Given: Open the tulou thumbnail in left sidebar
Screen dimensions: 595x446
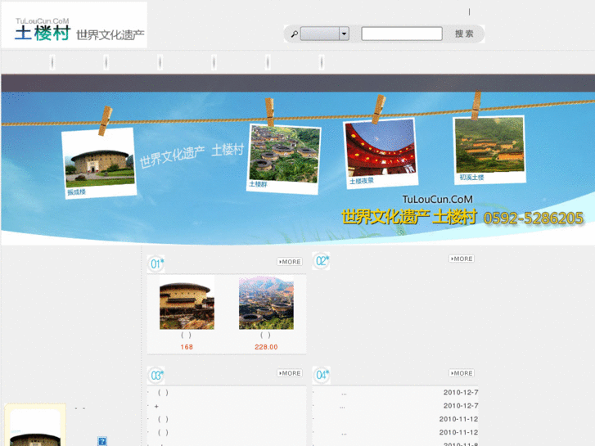Looking at the screenshot, I should click(x=35, y=425).
